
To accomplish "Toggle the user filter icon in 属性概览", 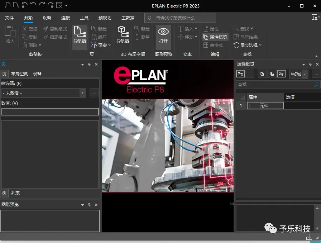I will point(281,74).
